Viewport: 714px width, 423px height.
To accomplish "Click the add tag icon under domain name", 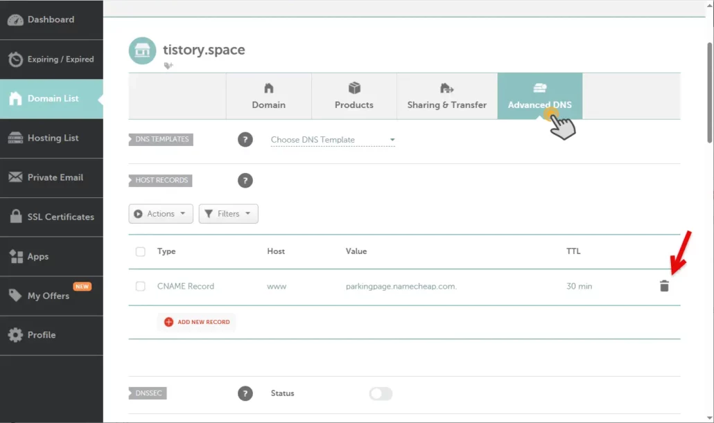I will (x=168, y=66).
